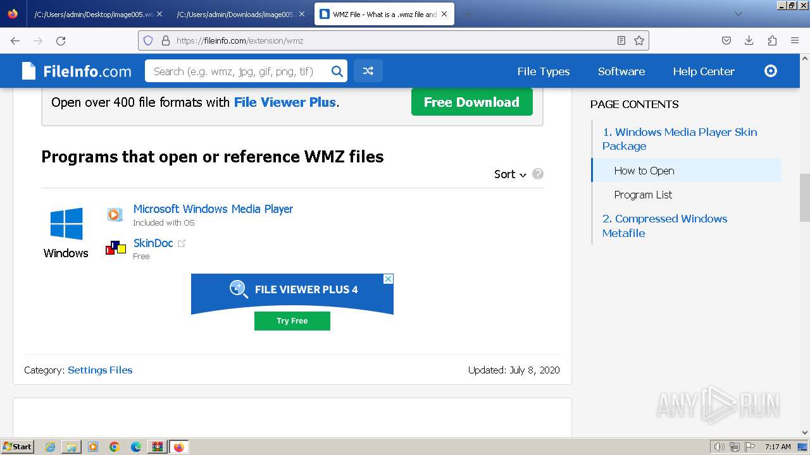Open Microsoft Windows Media Player link
Viewport: 810px width, 455px height.
pos(213,209)
